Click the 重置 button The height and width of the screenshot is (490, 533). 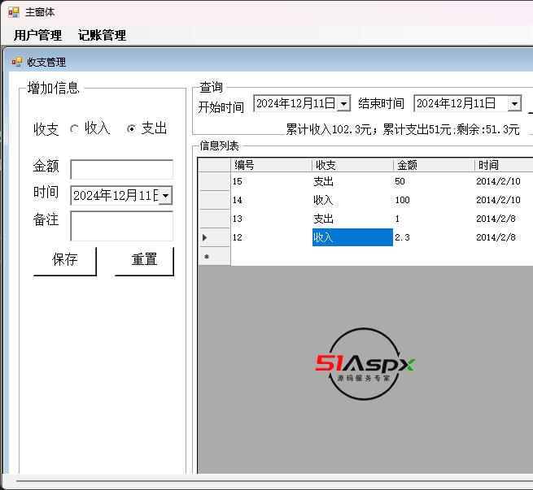click(x=144, y=260)
